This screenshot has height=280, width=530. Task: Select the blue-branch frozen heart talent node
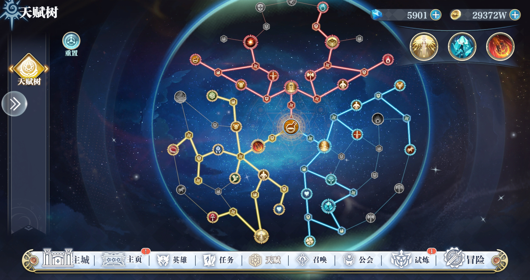(x=307, y=194)
